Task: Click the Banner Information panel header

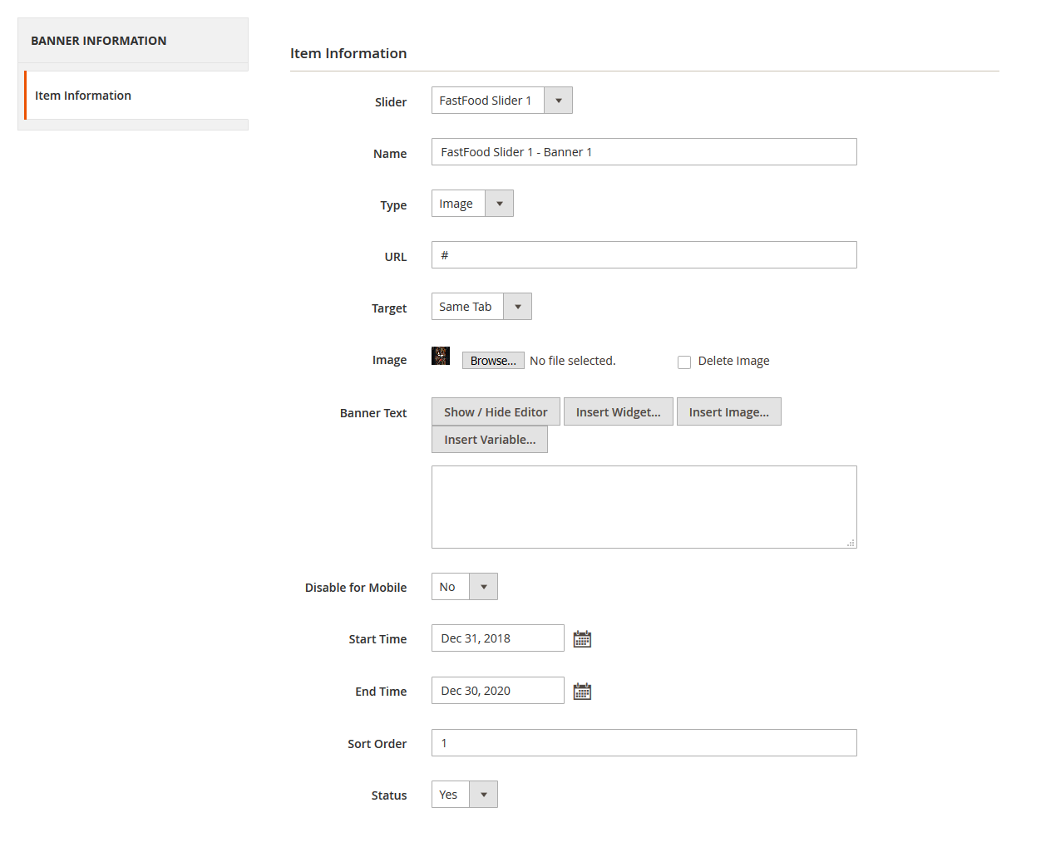Action: [x=99, y=41]
